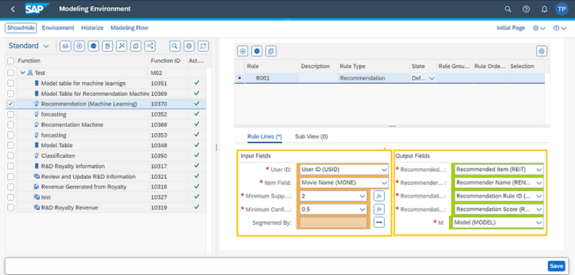This screenshot has width=575, height=275.
Task: Remove function with the minus icon in tree toolbar
Action: (x=94, y=46)
